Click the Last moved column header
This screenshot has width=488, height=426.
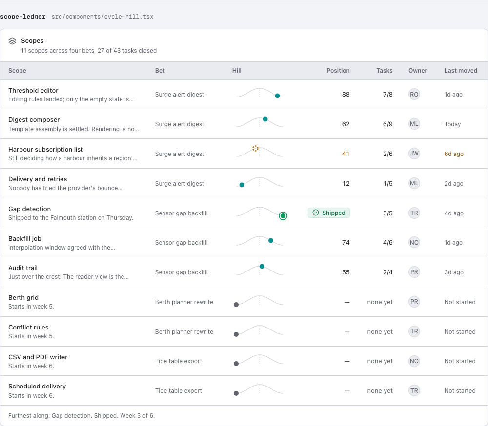pos(461,71)
